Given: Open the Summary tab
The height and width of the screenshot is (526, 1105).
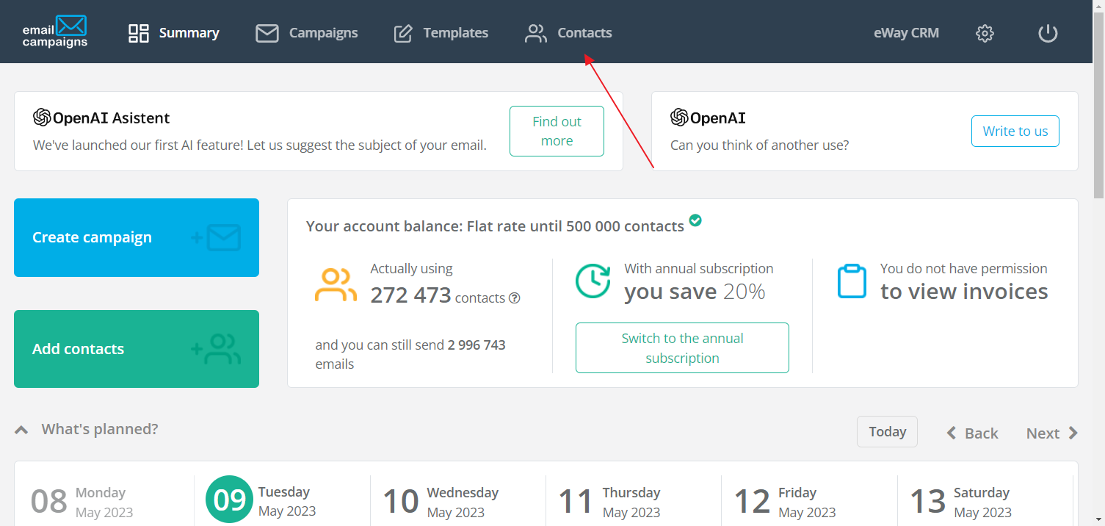Looking at the screenshot, I should tap(174, 33).
